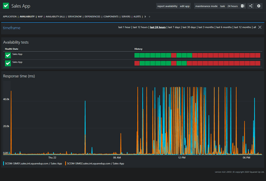Image resolution: width=266 pixels, height=181 pixels.
Task: Click the edit app button
Action: (185, 6)
